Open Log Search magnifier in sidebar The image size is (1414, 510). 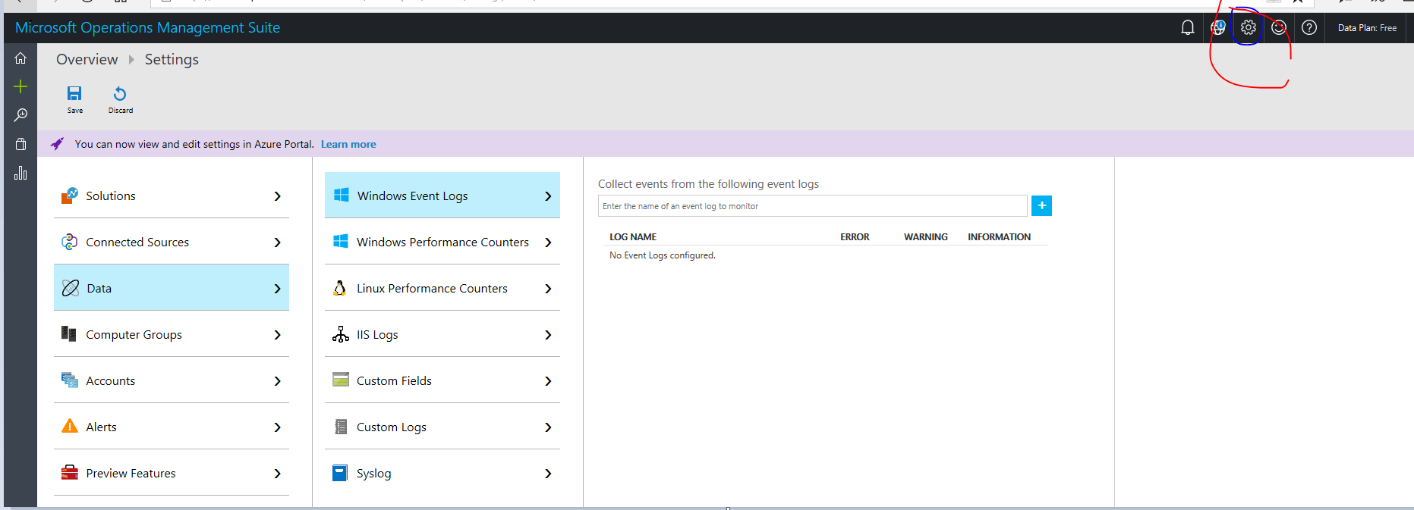[20, 115]
